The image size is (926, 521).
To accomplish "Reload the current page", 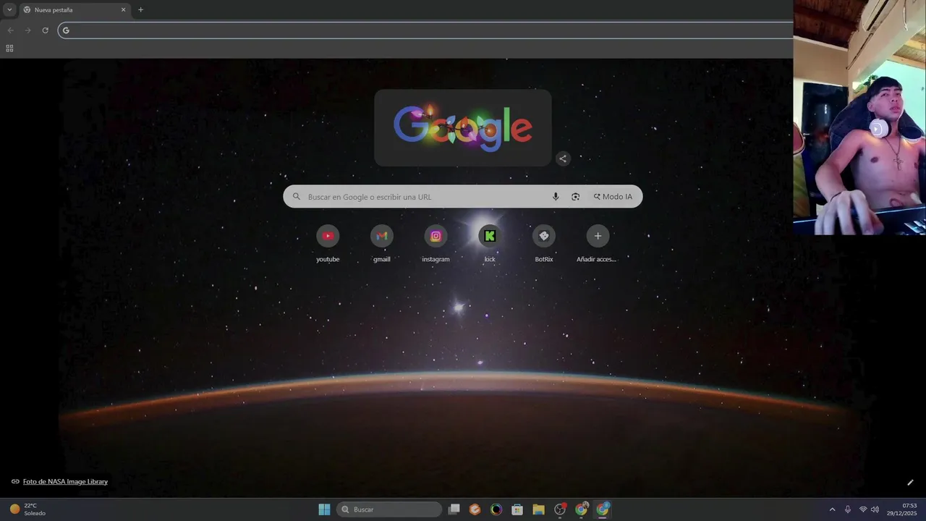I will point(45,30).
